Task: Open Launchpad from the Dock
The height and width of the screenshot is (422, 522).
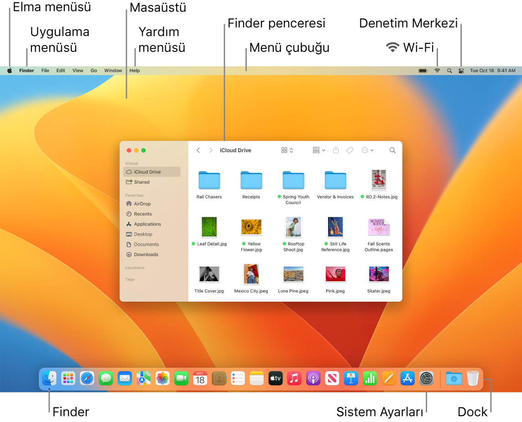Action: 68,378
